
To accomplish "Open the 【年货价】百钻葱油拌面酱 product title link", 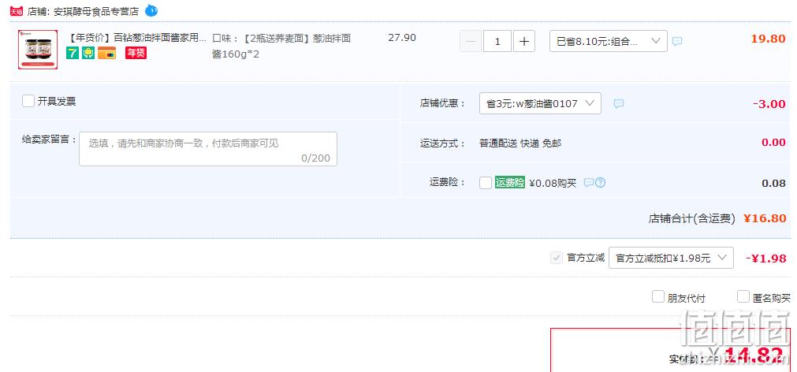I will (137, 38).
